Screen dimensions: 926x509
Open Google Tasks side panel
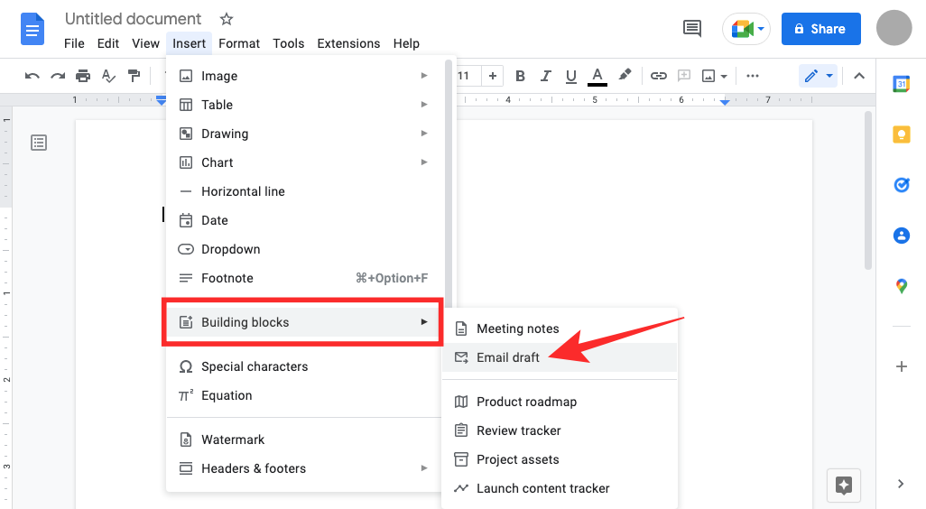(902, 185)
